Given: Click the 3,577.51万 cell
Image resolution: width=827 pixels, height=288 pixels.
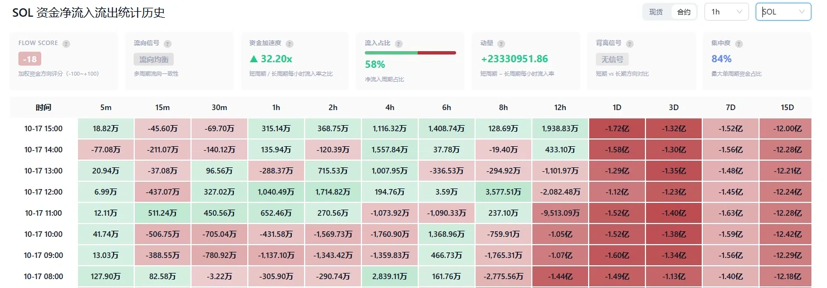Looking at the screenshot, I should pos(503,192).
